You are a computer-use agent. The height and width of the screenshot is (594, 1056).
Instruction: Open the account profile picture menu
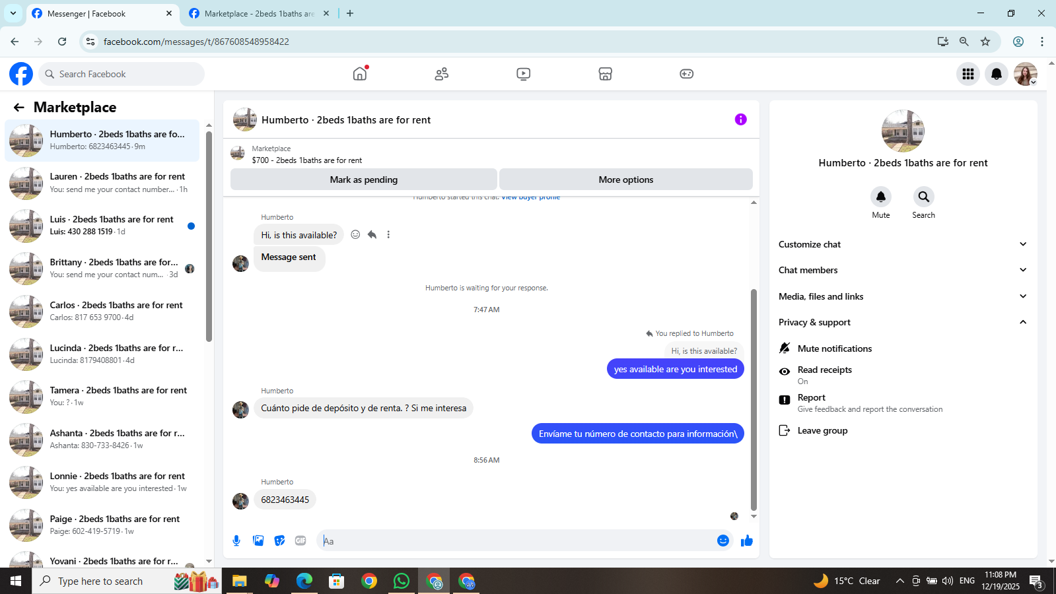coord(1026,74)
